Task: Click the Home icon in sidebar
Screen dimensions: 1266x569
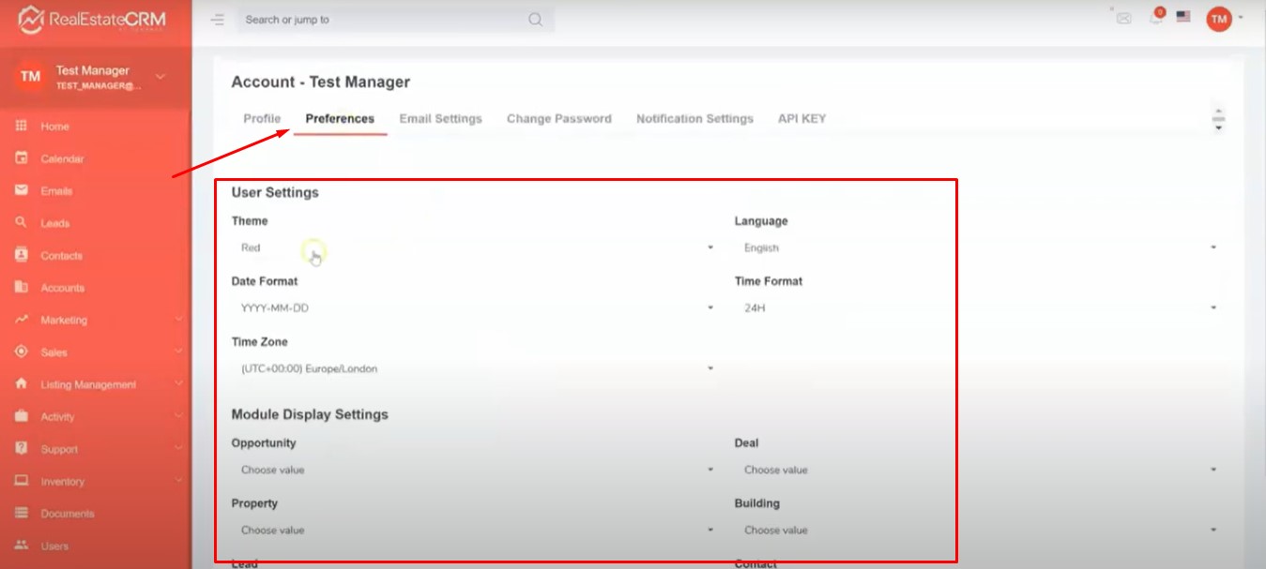Action: click(22, 126)
